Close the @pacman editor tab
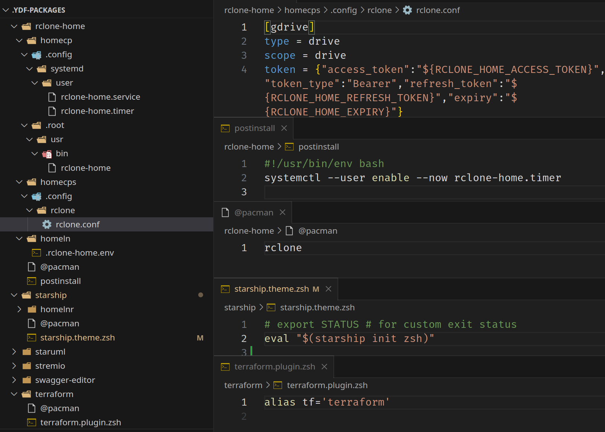 pos(282,212)
